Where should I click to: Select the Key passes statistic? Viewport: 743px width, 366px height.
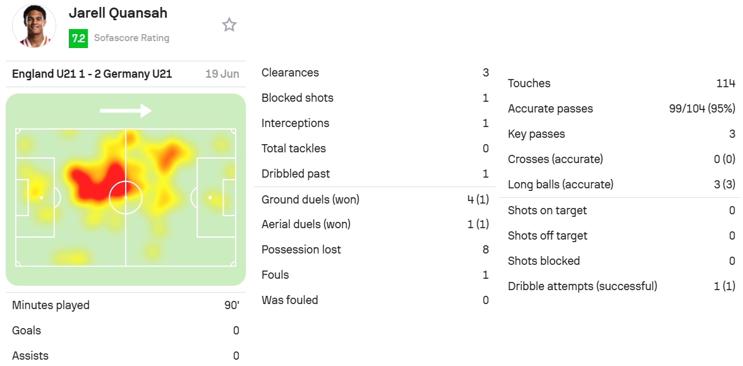[x=620, y=134]
